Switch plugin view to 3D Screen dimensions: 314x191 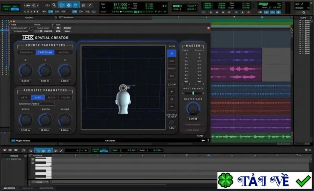(x=172, y=53)
